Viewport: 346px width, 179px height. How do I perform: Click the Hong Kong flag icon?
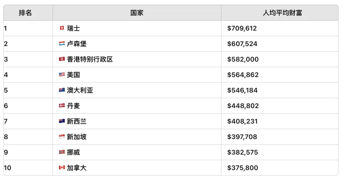click(x=62, y=59)
